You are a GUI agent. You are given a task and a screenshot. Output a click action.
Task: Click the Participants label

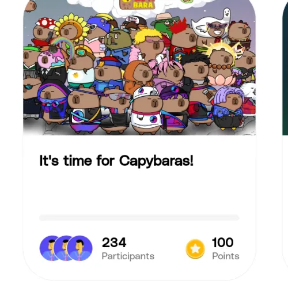128,256
